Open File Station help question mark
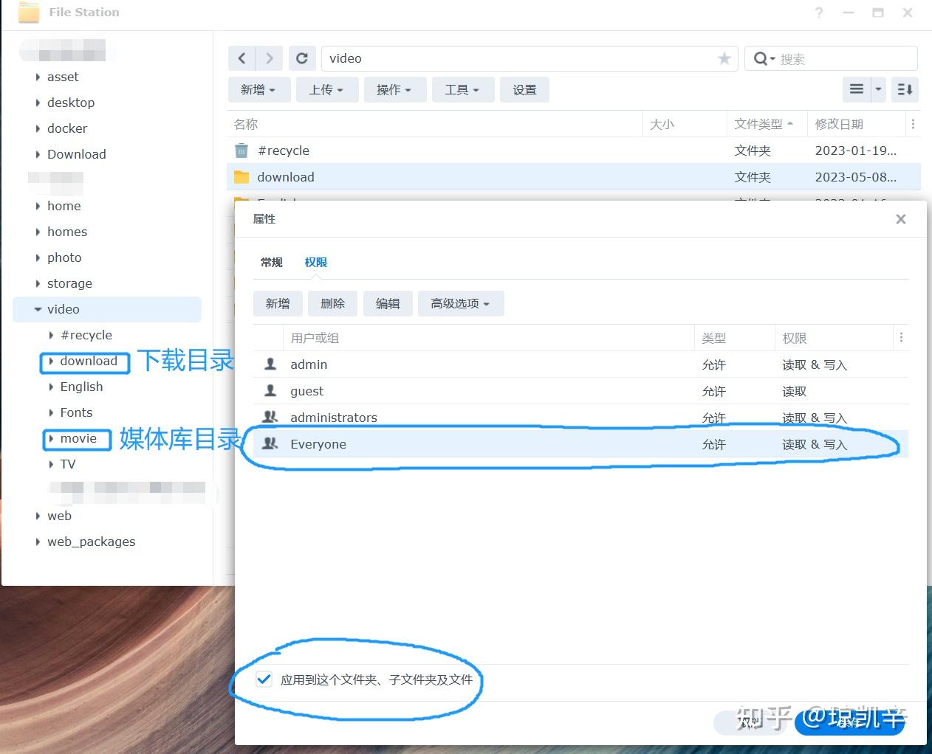Screen dimensions: 932x754 click(818, 13)
